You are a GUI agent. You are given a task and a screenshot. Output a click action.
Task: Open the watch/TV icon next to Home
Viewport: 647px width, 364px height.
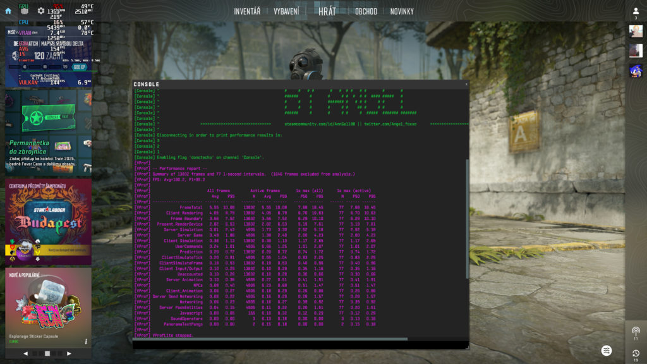point(25,11)
